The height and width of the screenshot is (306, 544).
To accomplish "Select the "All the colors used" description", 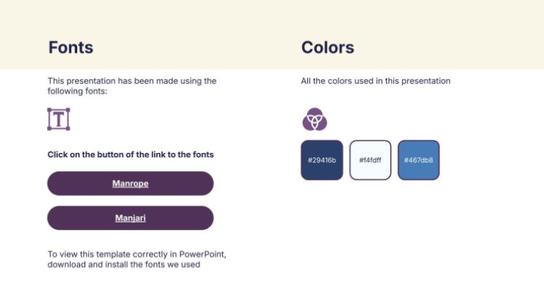I will coord(376,81).
